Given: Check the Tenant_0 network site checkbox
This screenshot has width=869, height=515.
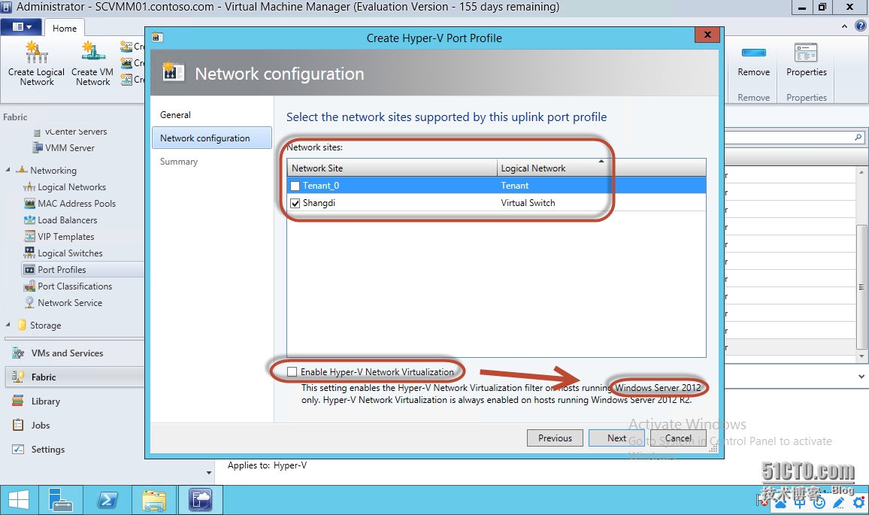Looking at the screenshot, I should (295, 186).
